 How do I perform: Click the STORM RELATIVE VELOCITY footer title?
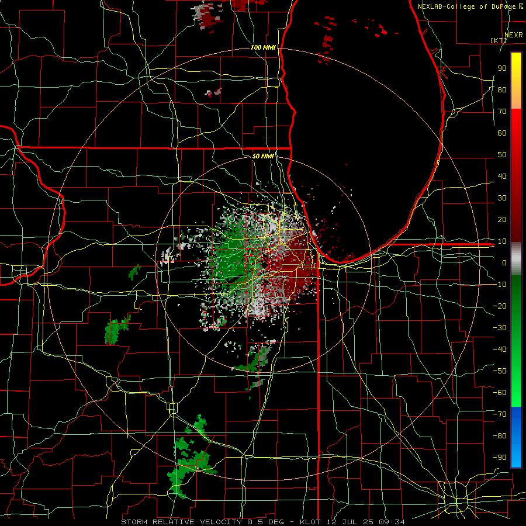click(181, 522)
